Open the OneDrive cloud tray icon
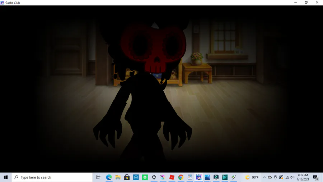323x182 pixels. pos(270,177)
